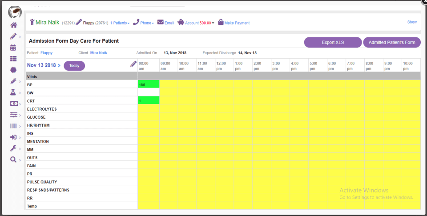Open the calendar icon in sidebar
This screenshot has height=216, width=427.
(13, 48)
